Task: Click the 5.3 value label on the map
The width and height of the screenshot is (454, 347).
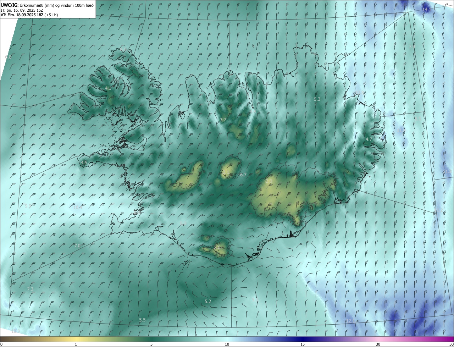Action: click(317, 99)
